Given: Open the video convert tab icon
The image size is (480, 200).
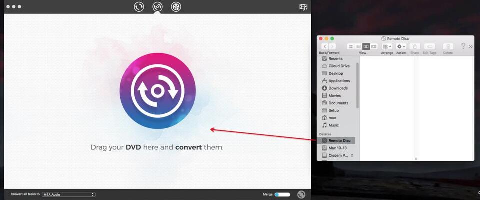Looking at the screenshot, I should pos(139,7).
